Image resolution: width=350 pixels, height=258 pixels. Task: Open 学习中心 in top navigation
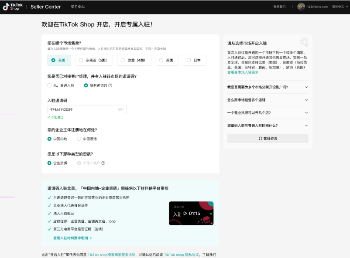78,7
